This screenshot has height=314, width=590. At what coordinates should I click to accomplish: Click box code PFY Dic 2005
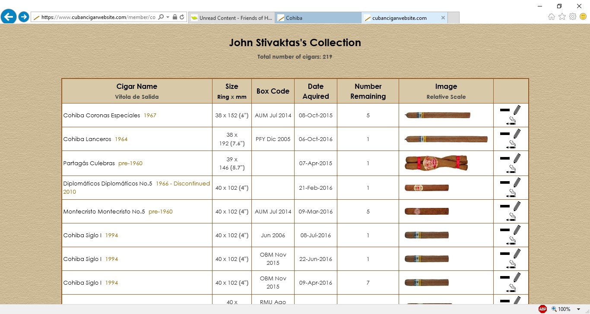click(273, 139)
